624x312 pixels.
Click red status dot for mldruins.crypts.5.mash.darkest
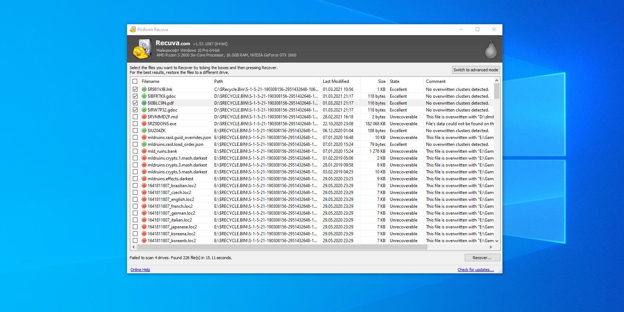(144, 172)
